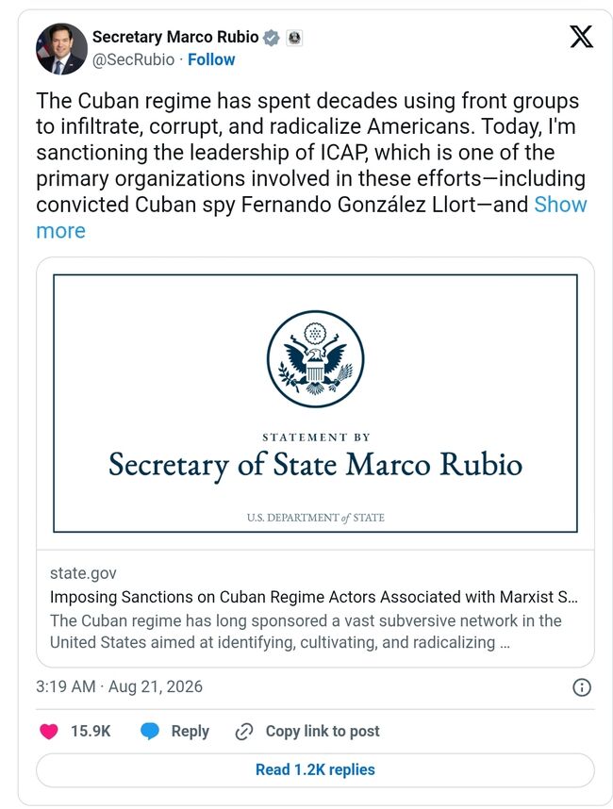Image resolution: width=613 pixels, height=809 pixels.
Task: Open the Secretary Marco Rubio display name
Action: pyautogui.click(x=175, y=37)
